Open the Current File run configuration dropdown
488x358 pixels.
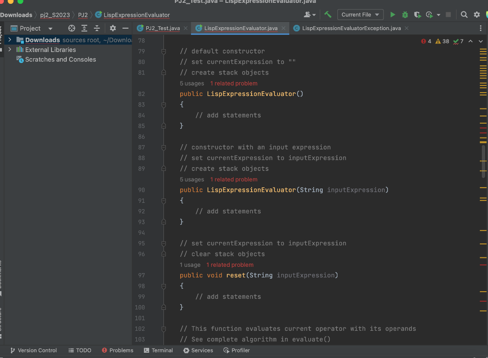tap(360, 15)
